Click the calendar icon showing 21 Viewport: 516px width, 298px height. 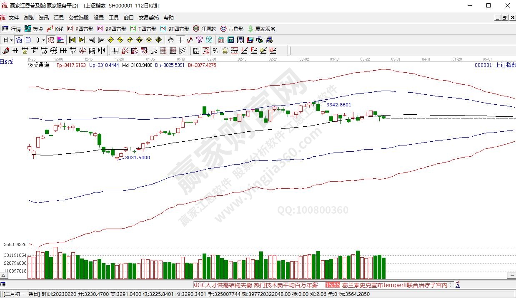coord(221,40)
